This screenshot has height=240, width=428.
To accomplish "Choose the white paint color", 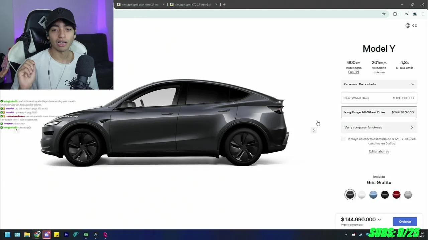I will click(362, 195).
